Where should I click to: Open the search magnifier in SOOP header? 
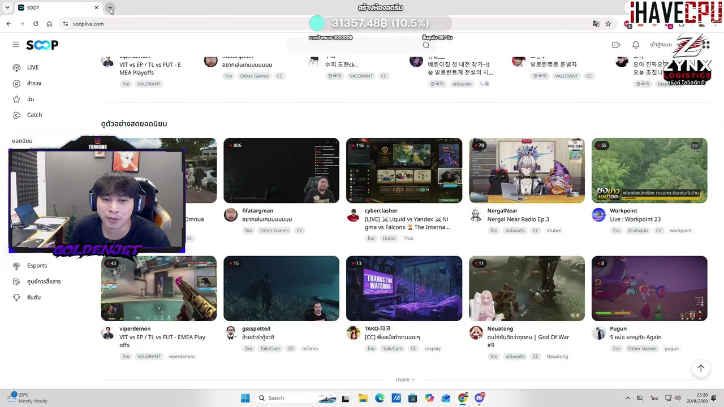click(426, 45)
